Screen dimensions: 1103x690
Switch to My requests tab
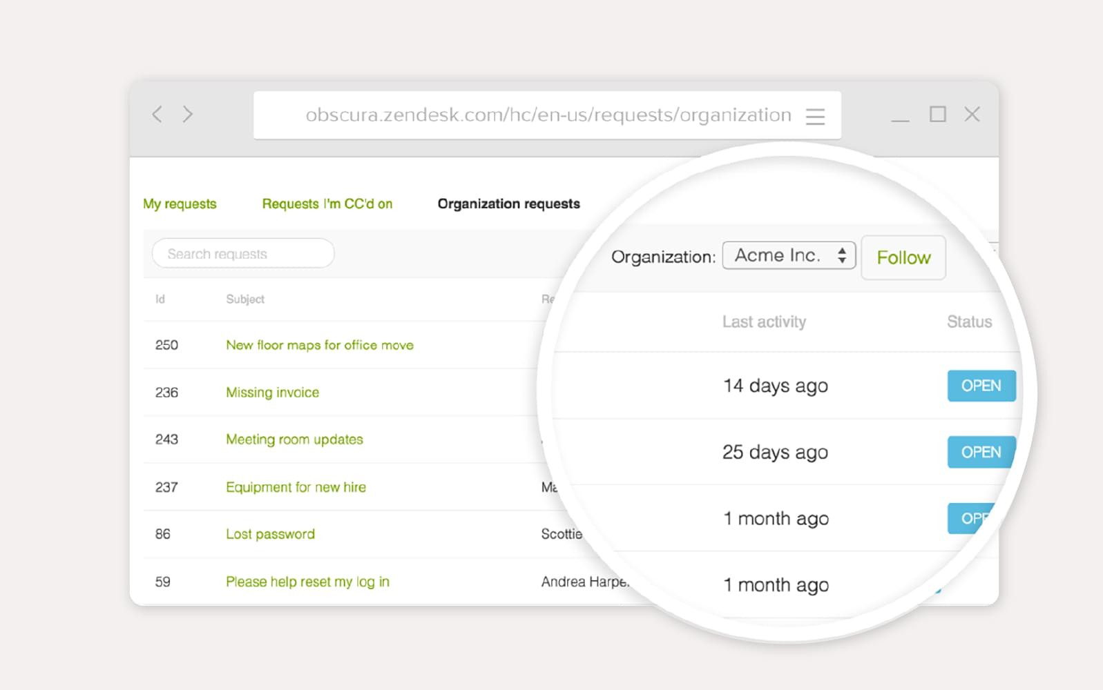[x=180, y=204]
